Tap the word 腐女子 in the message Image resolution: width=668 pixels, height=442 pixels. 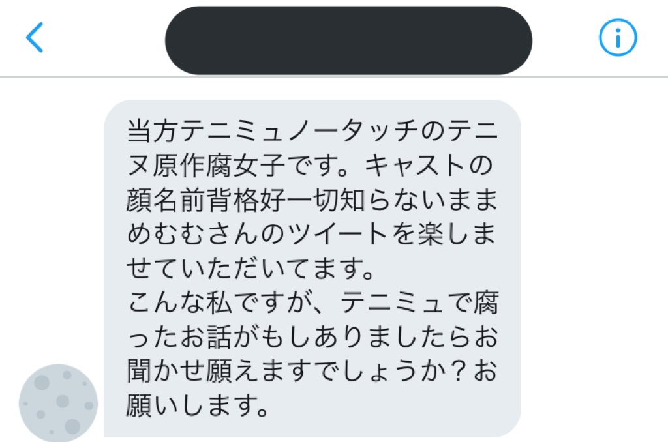(245, 165)
